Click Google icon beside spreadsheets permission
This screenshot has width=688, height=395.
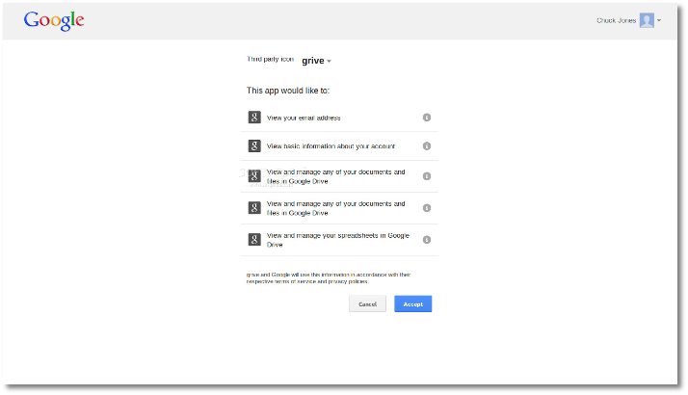(x=254, y=240)
